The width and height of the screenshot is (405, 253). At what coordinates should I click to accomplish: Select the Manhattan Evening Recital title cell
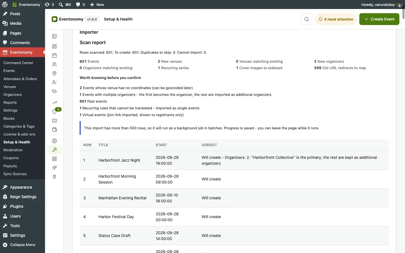[x=122, y=198]
